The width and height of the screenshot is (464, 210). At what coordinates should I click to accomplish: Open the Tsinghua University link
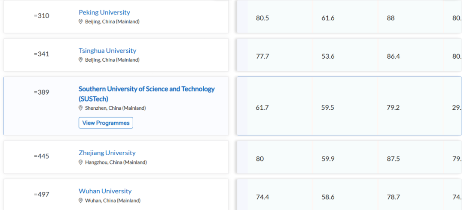(107, 51)
